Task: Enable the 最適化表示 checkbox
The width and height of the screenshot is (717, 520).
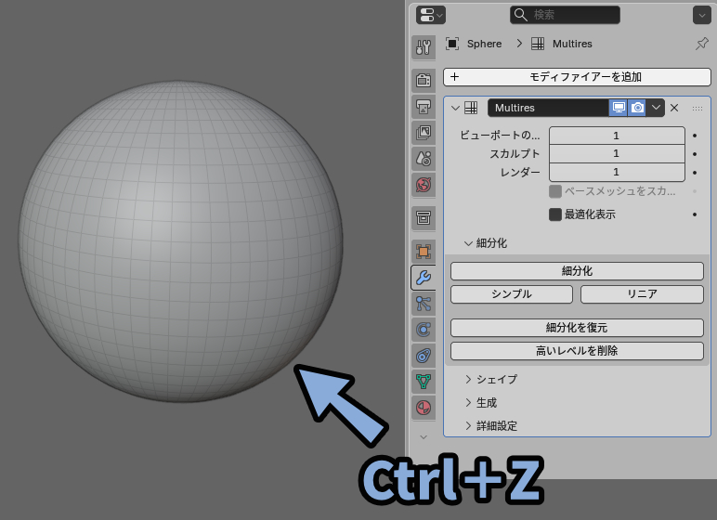Action: click(555, 214)
